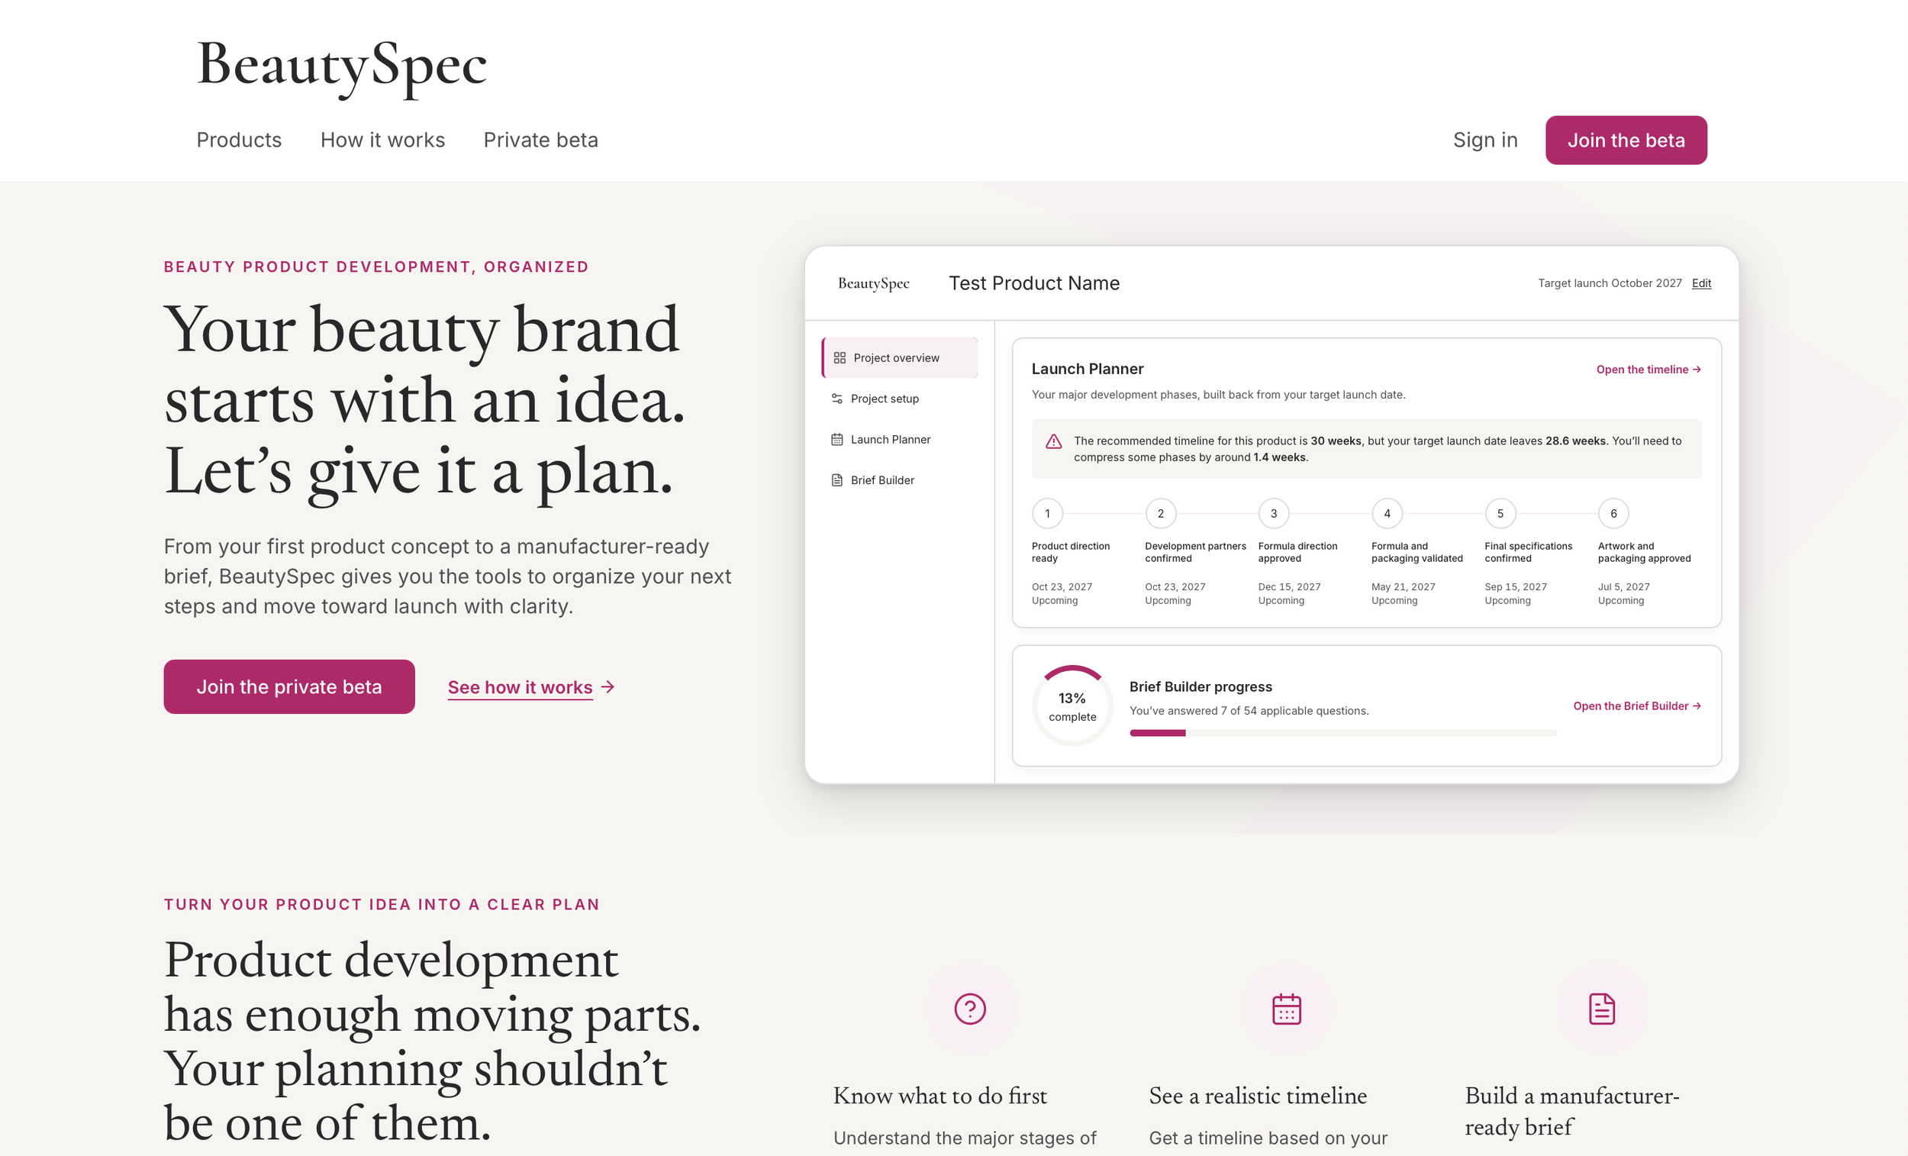Viewport: 1908px width, 1156px height.
Task: Click the Dec 15, 2027 milestone date
Action: (1288, 586)
